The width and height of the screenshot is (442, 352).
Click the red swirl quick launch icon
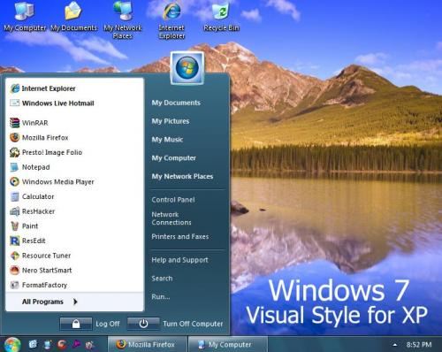pos(62,344)
